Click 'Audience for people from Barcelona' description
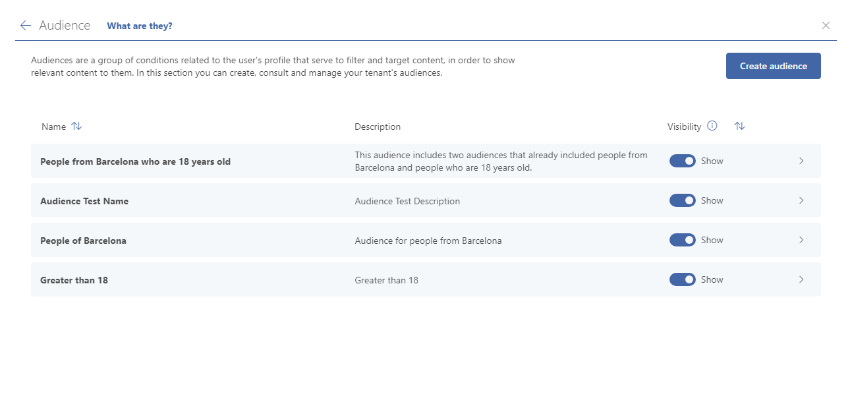The height and width of the screenshot is (402, 852). tap(428, 241)
